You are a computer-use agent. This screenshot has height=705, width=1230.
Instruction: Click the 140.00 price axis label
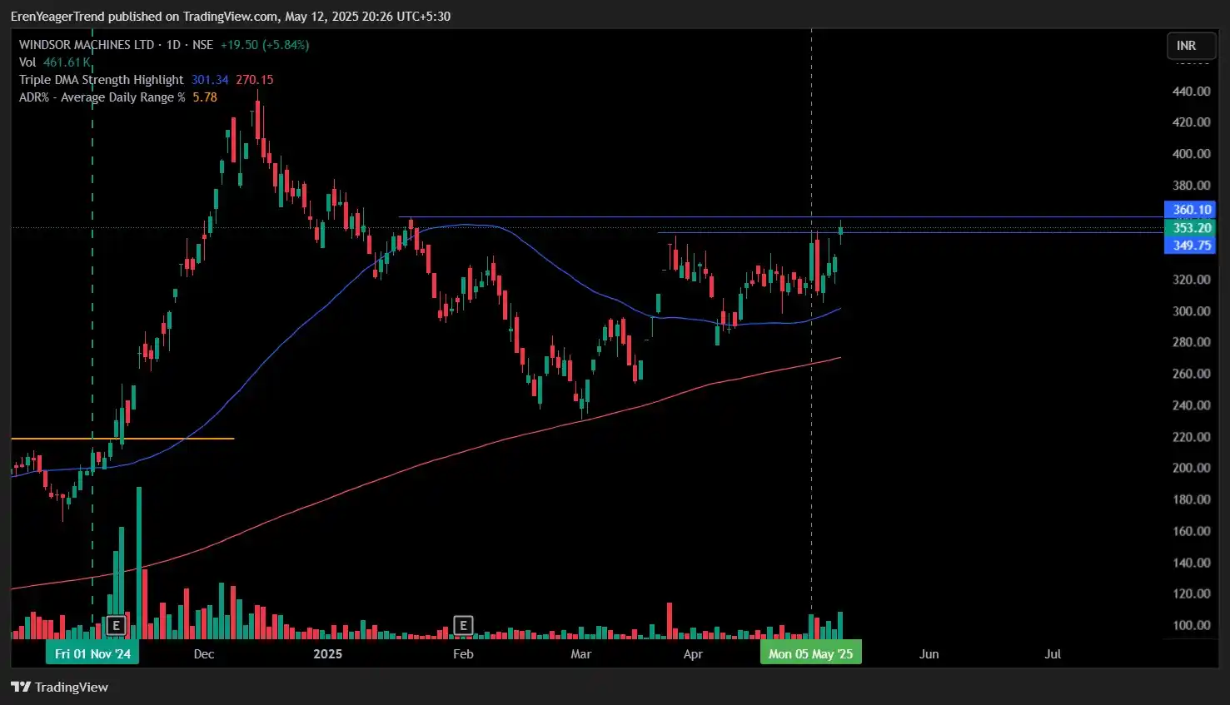coord(1191,563)
